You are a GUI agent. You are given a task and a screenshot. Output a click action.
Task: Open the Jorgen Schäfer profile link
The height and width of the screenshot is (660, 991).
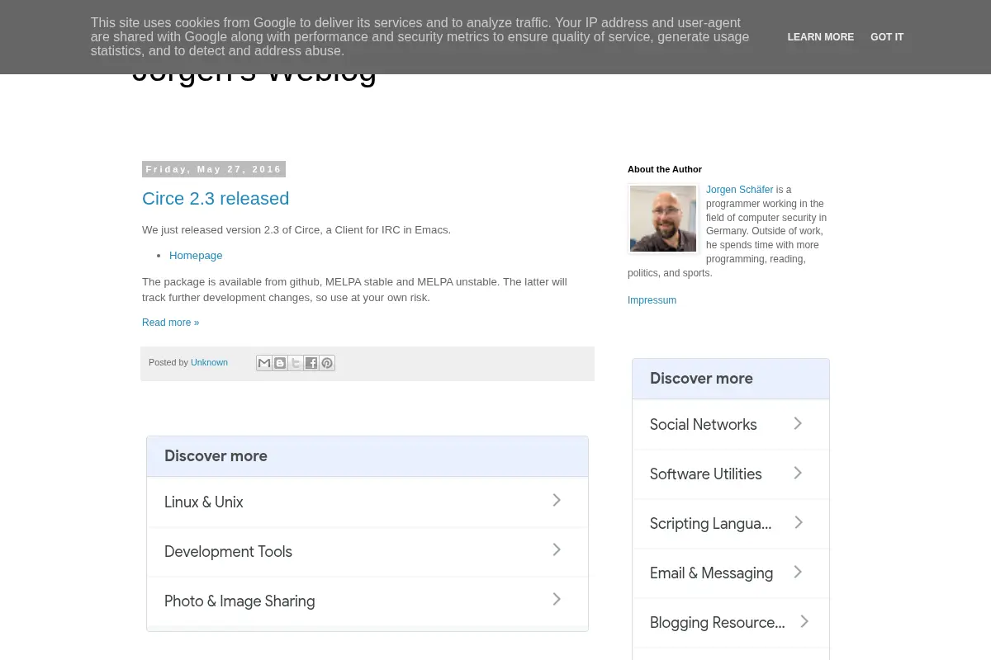pyautogui.click(x=740, y=190)
